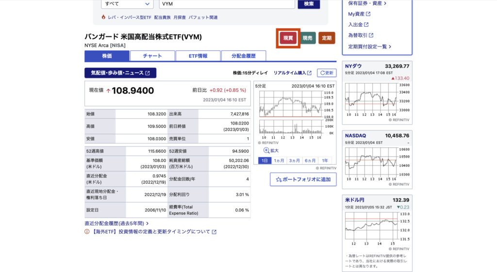Image resolution: width=497 pixels, height=272 pixels.
Task: Click external icon beside My資産
Action: (x=368, y=14)
